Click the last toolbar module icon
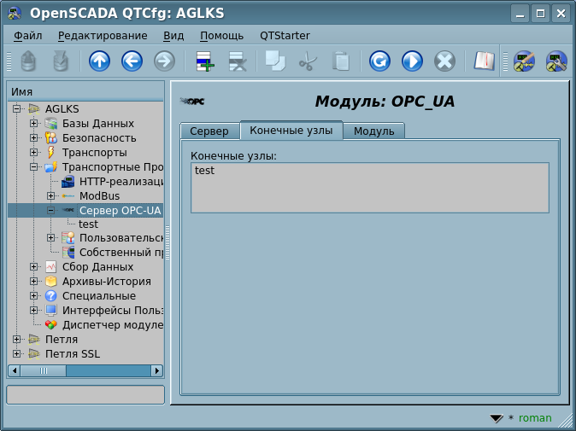576x431 pixels. pos(556,61)
